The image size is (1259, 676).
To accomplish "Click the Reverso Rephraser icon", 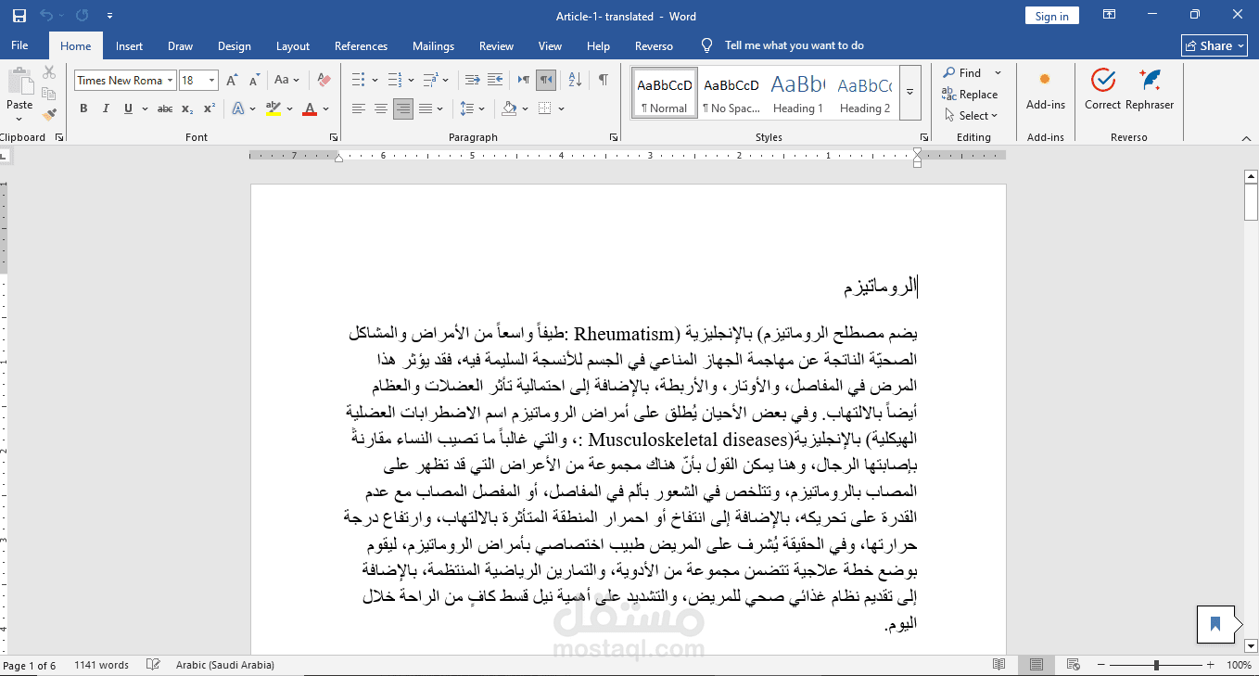I will click(x=1150, y=90).
